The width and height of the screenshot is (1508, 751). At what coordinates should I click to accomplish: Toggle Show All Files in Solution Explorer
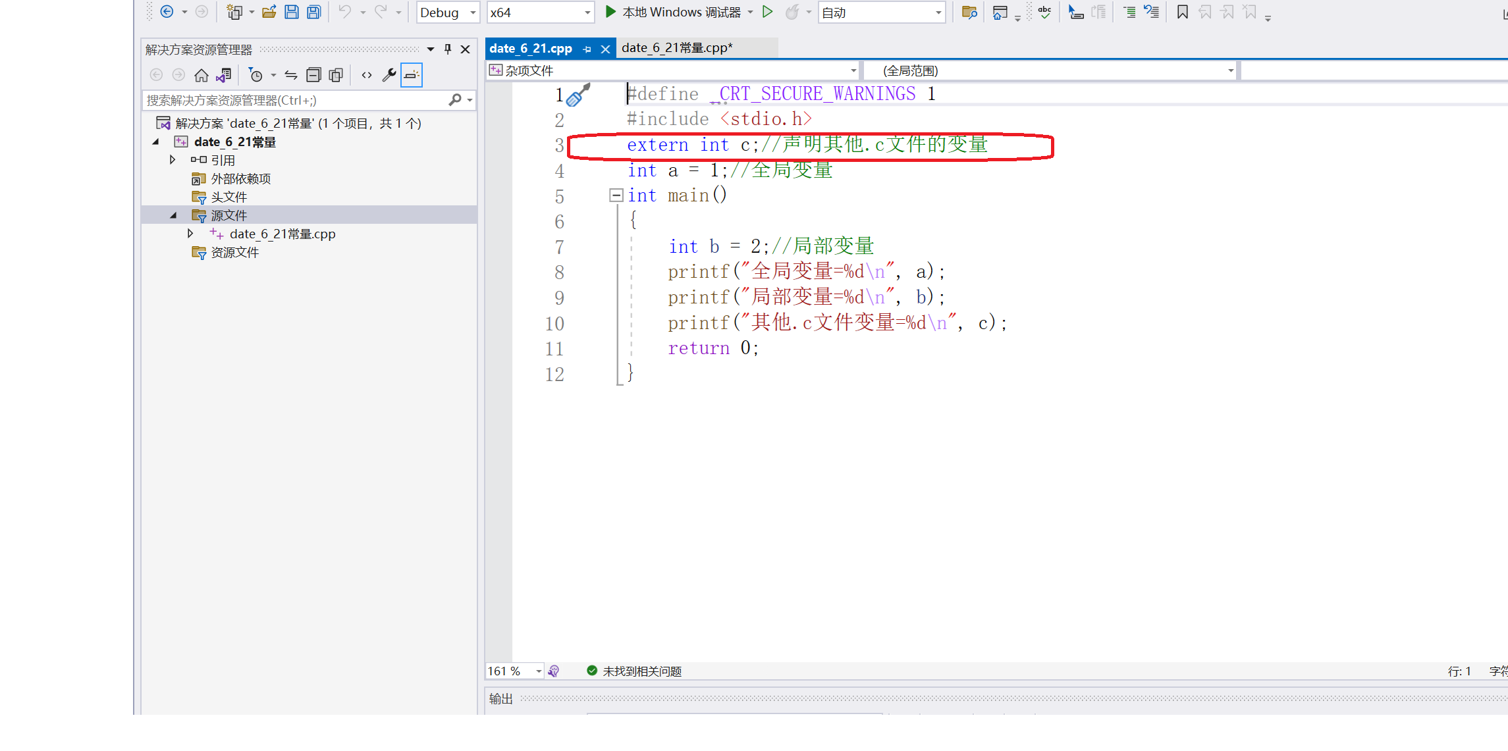tap(336, 76)
